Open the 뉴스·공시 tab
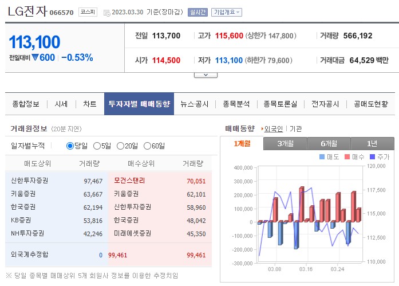 195,104
